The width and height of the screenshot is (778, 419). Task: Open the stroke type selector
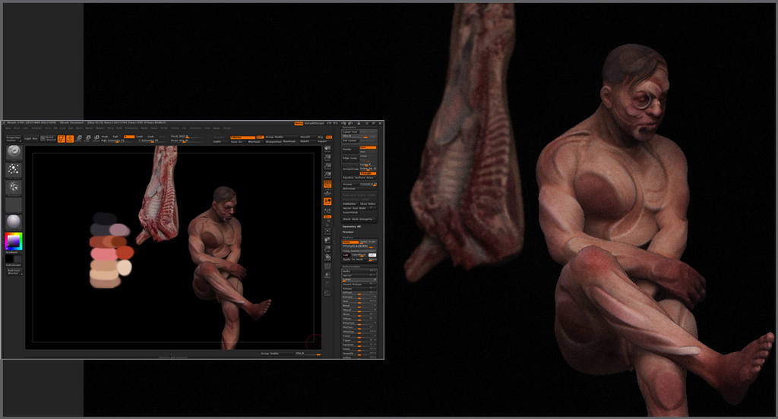point(14,169)
